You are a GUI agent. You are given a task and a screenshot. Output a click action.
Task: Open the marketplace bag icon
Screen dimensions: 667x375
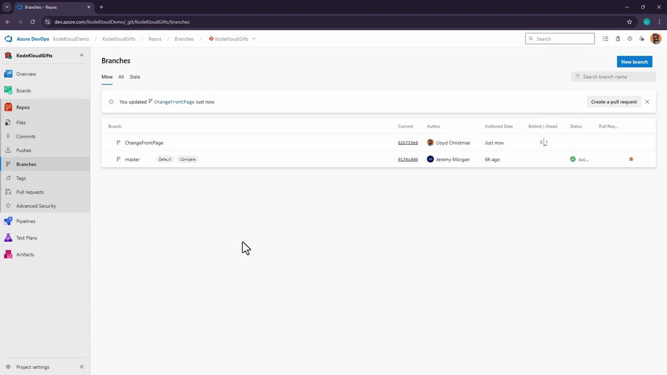[617, 39]
